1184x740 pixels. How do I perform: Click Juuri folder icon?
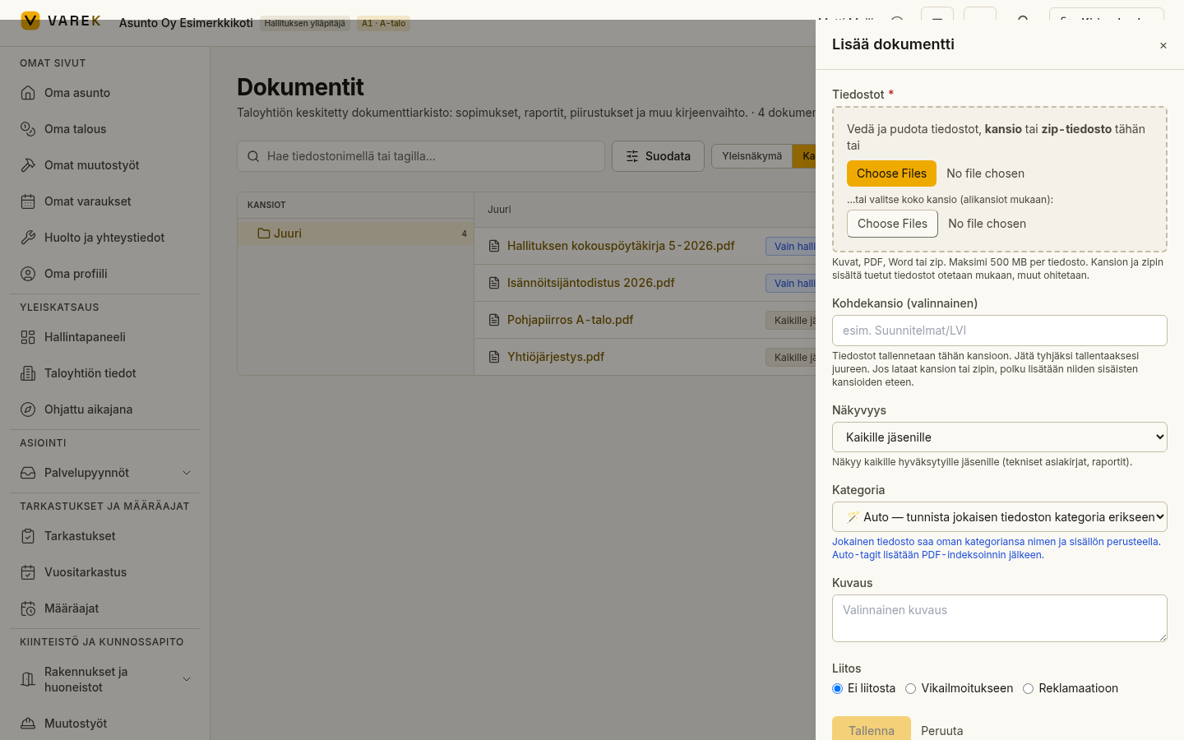[264, 234]
